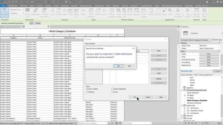Viewport: 223px width, 125px height.
Task: Click Edit button for Fields property
Action: [x=209, y=54]
